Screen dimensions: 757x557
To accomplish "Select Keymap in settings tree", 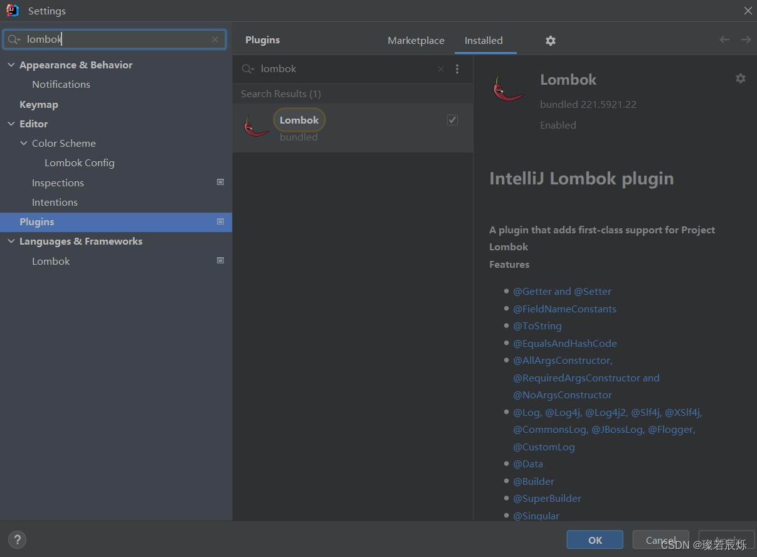I will [x=38, y=104].
